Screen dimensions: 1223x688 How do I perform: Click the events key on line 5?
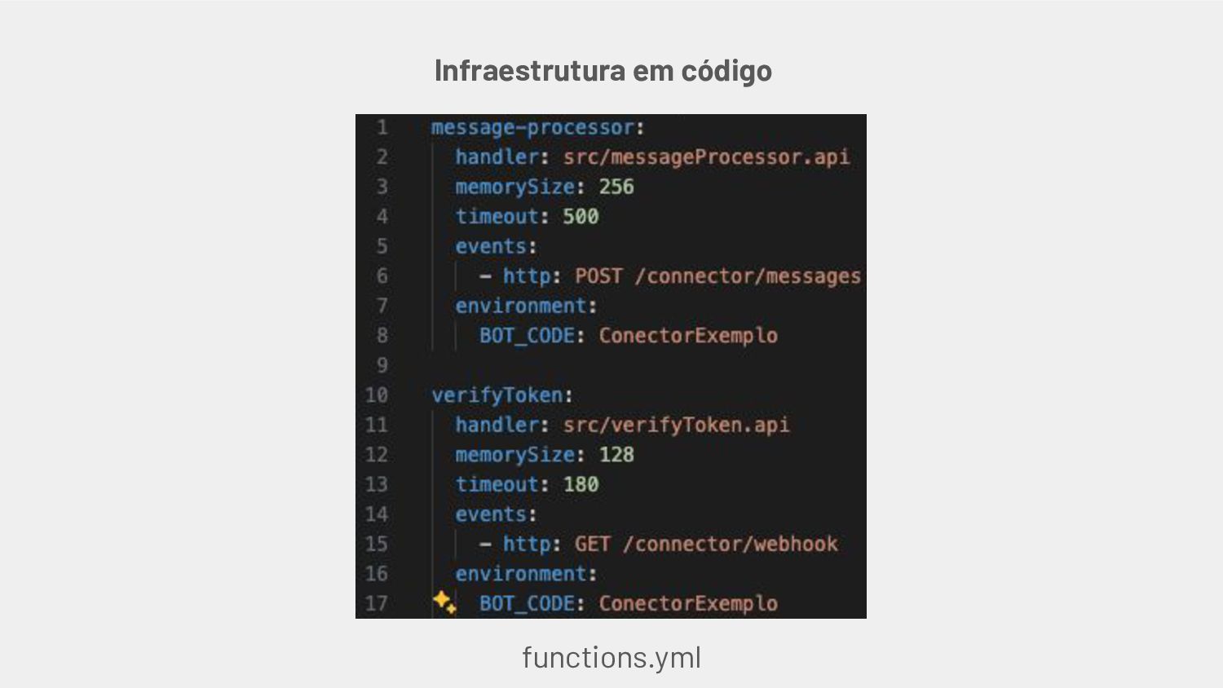(491, 246)
